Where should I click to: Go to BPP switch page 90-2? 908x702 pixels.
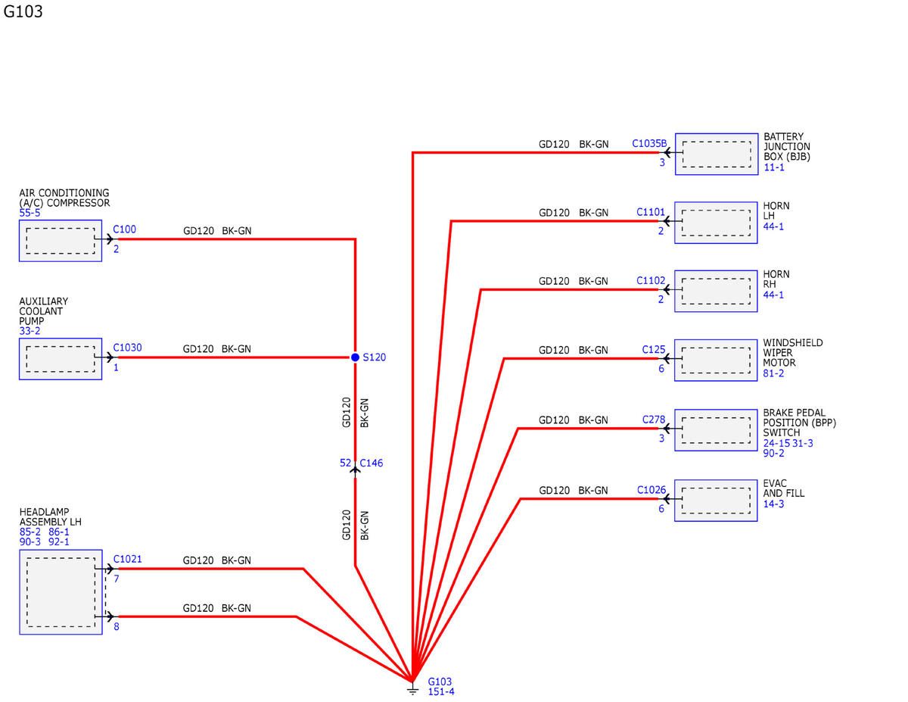[x=773, y=453]
